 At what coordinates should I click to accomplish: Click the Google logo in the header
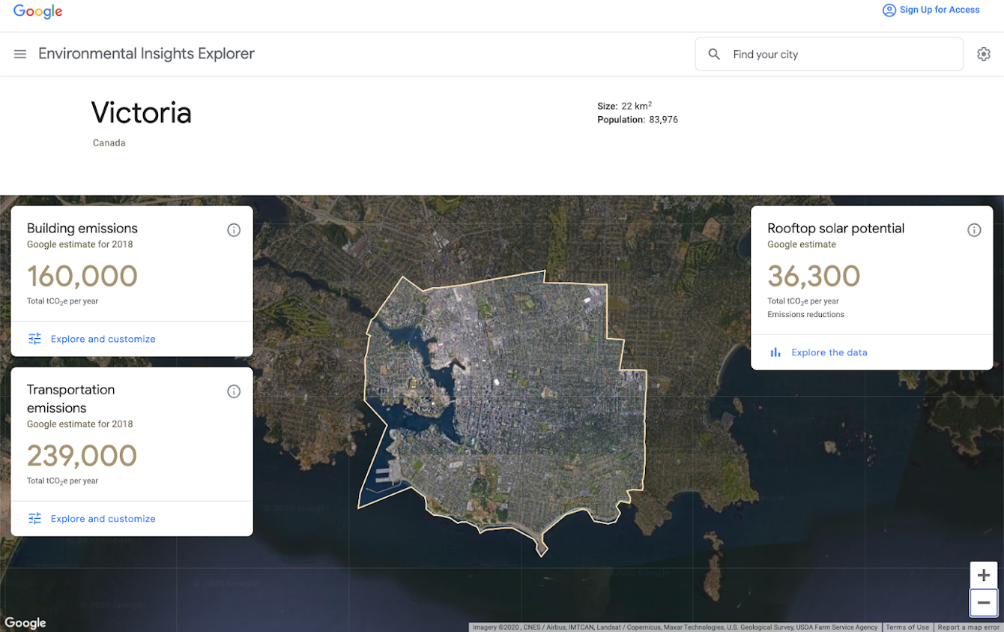click(38, 11)
